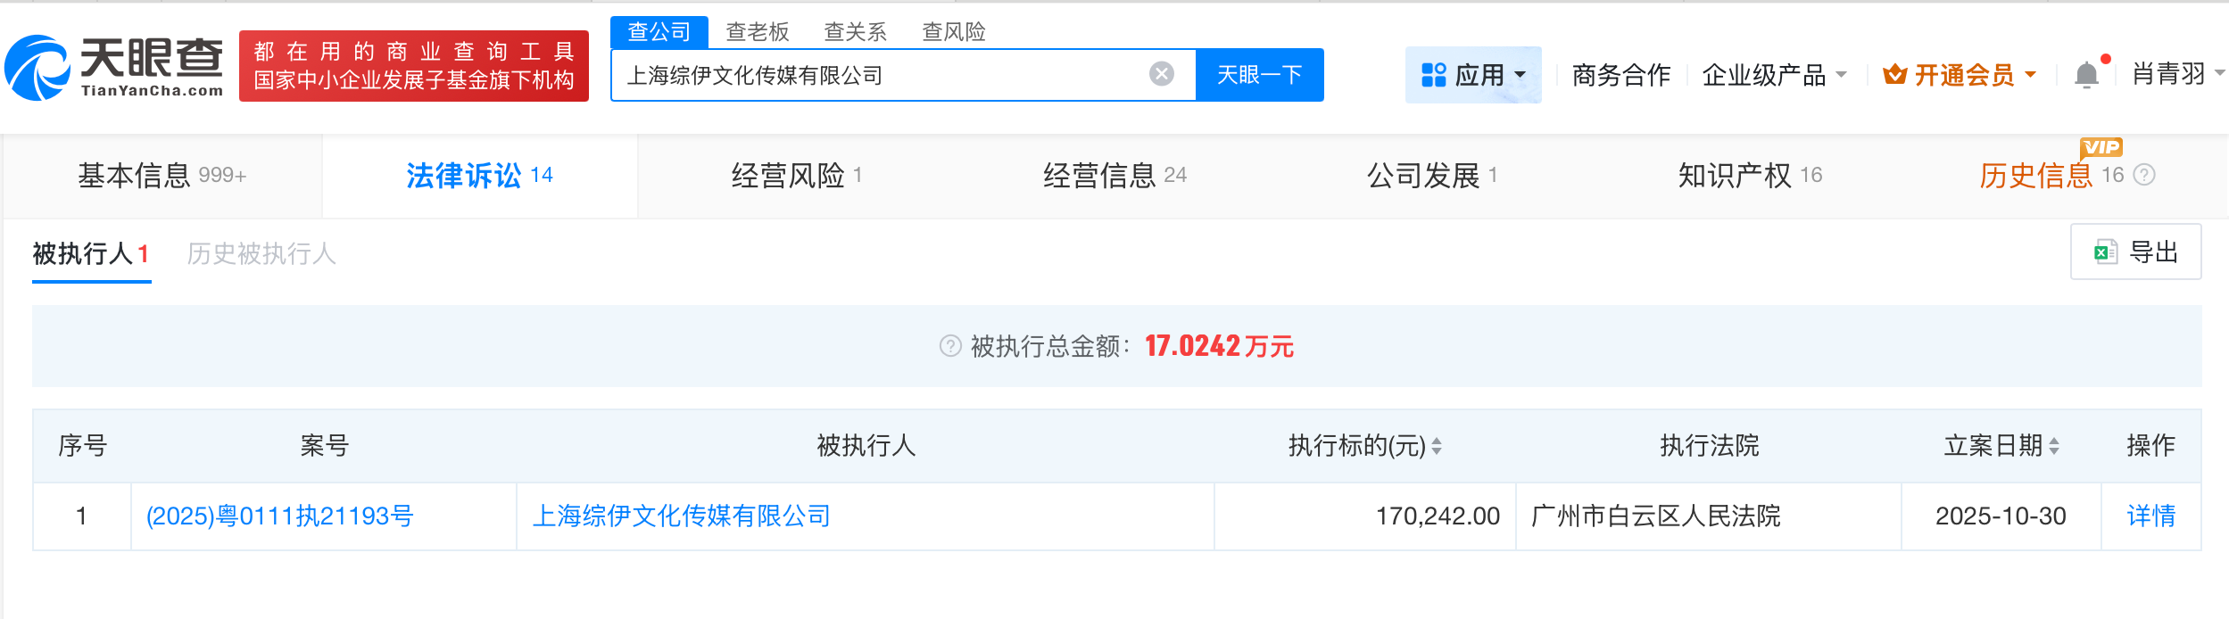Screen dimensions: 2229x619
Task: Clear the search box text
Action: [1161, 74]
